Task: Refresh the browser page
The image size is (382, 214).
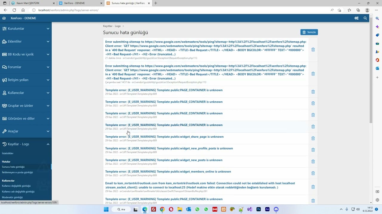Action: click(14, 10)
